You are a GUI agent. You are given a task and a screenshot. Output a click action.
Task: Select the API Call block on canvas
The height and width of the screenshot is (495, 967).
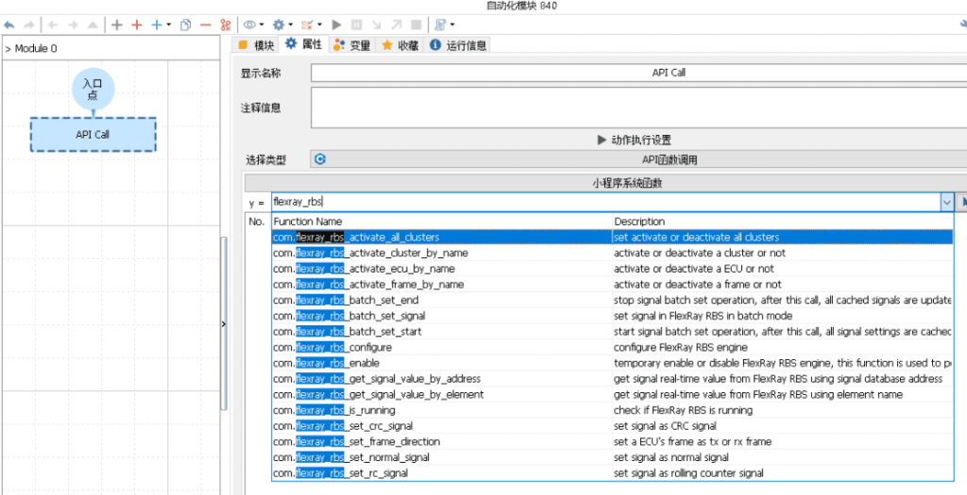93,135
